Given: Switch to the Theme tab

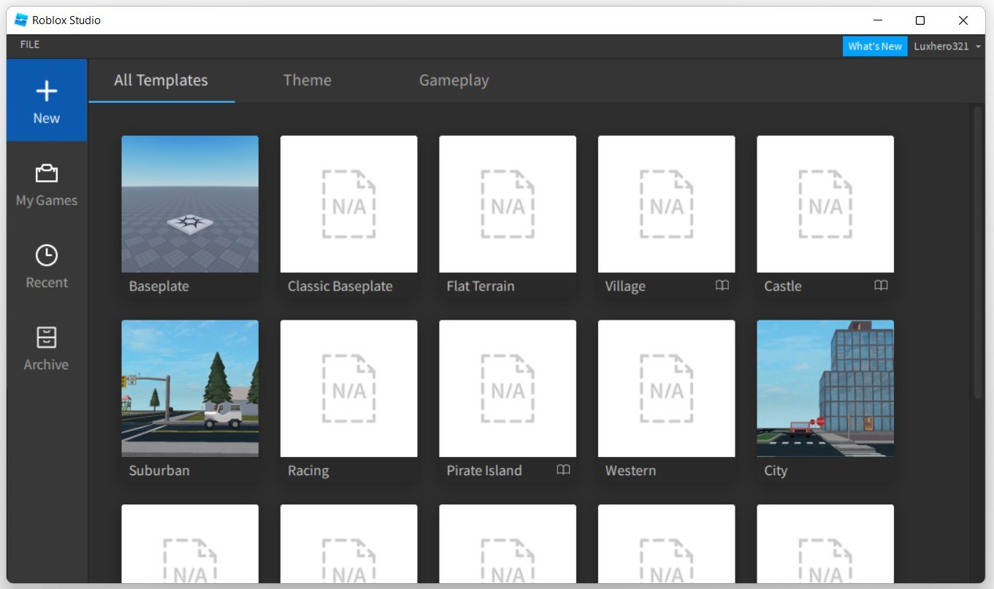Looking at the screenshot, I should pos(307,80).
